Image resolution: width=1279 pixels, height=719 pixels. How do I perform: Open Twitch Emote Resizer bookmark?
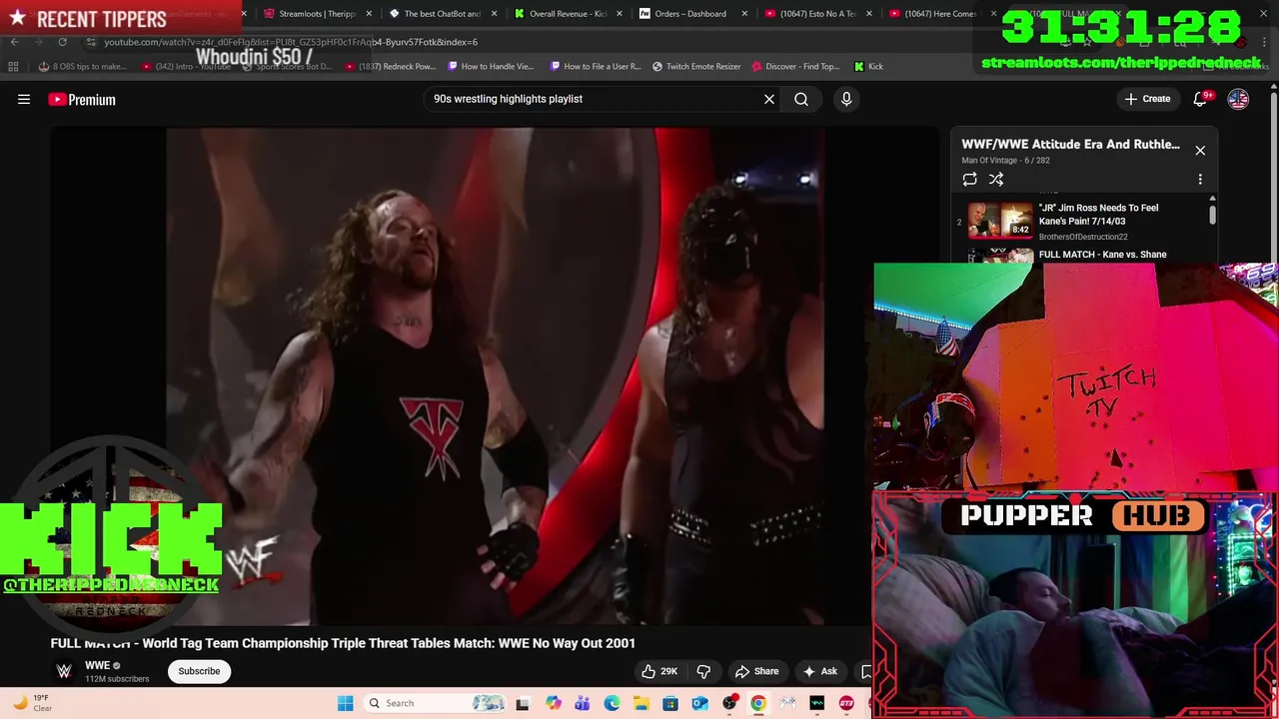696,67
